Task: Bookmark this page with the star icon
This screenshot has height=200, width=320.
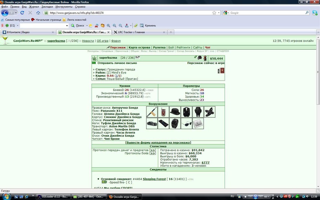Action: (x=214, y=13)
